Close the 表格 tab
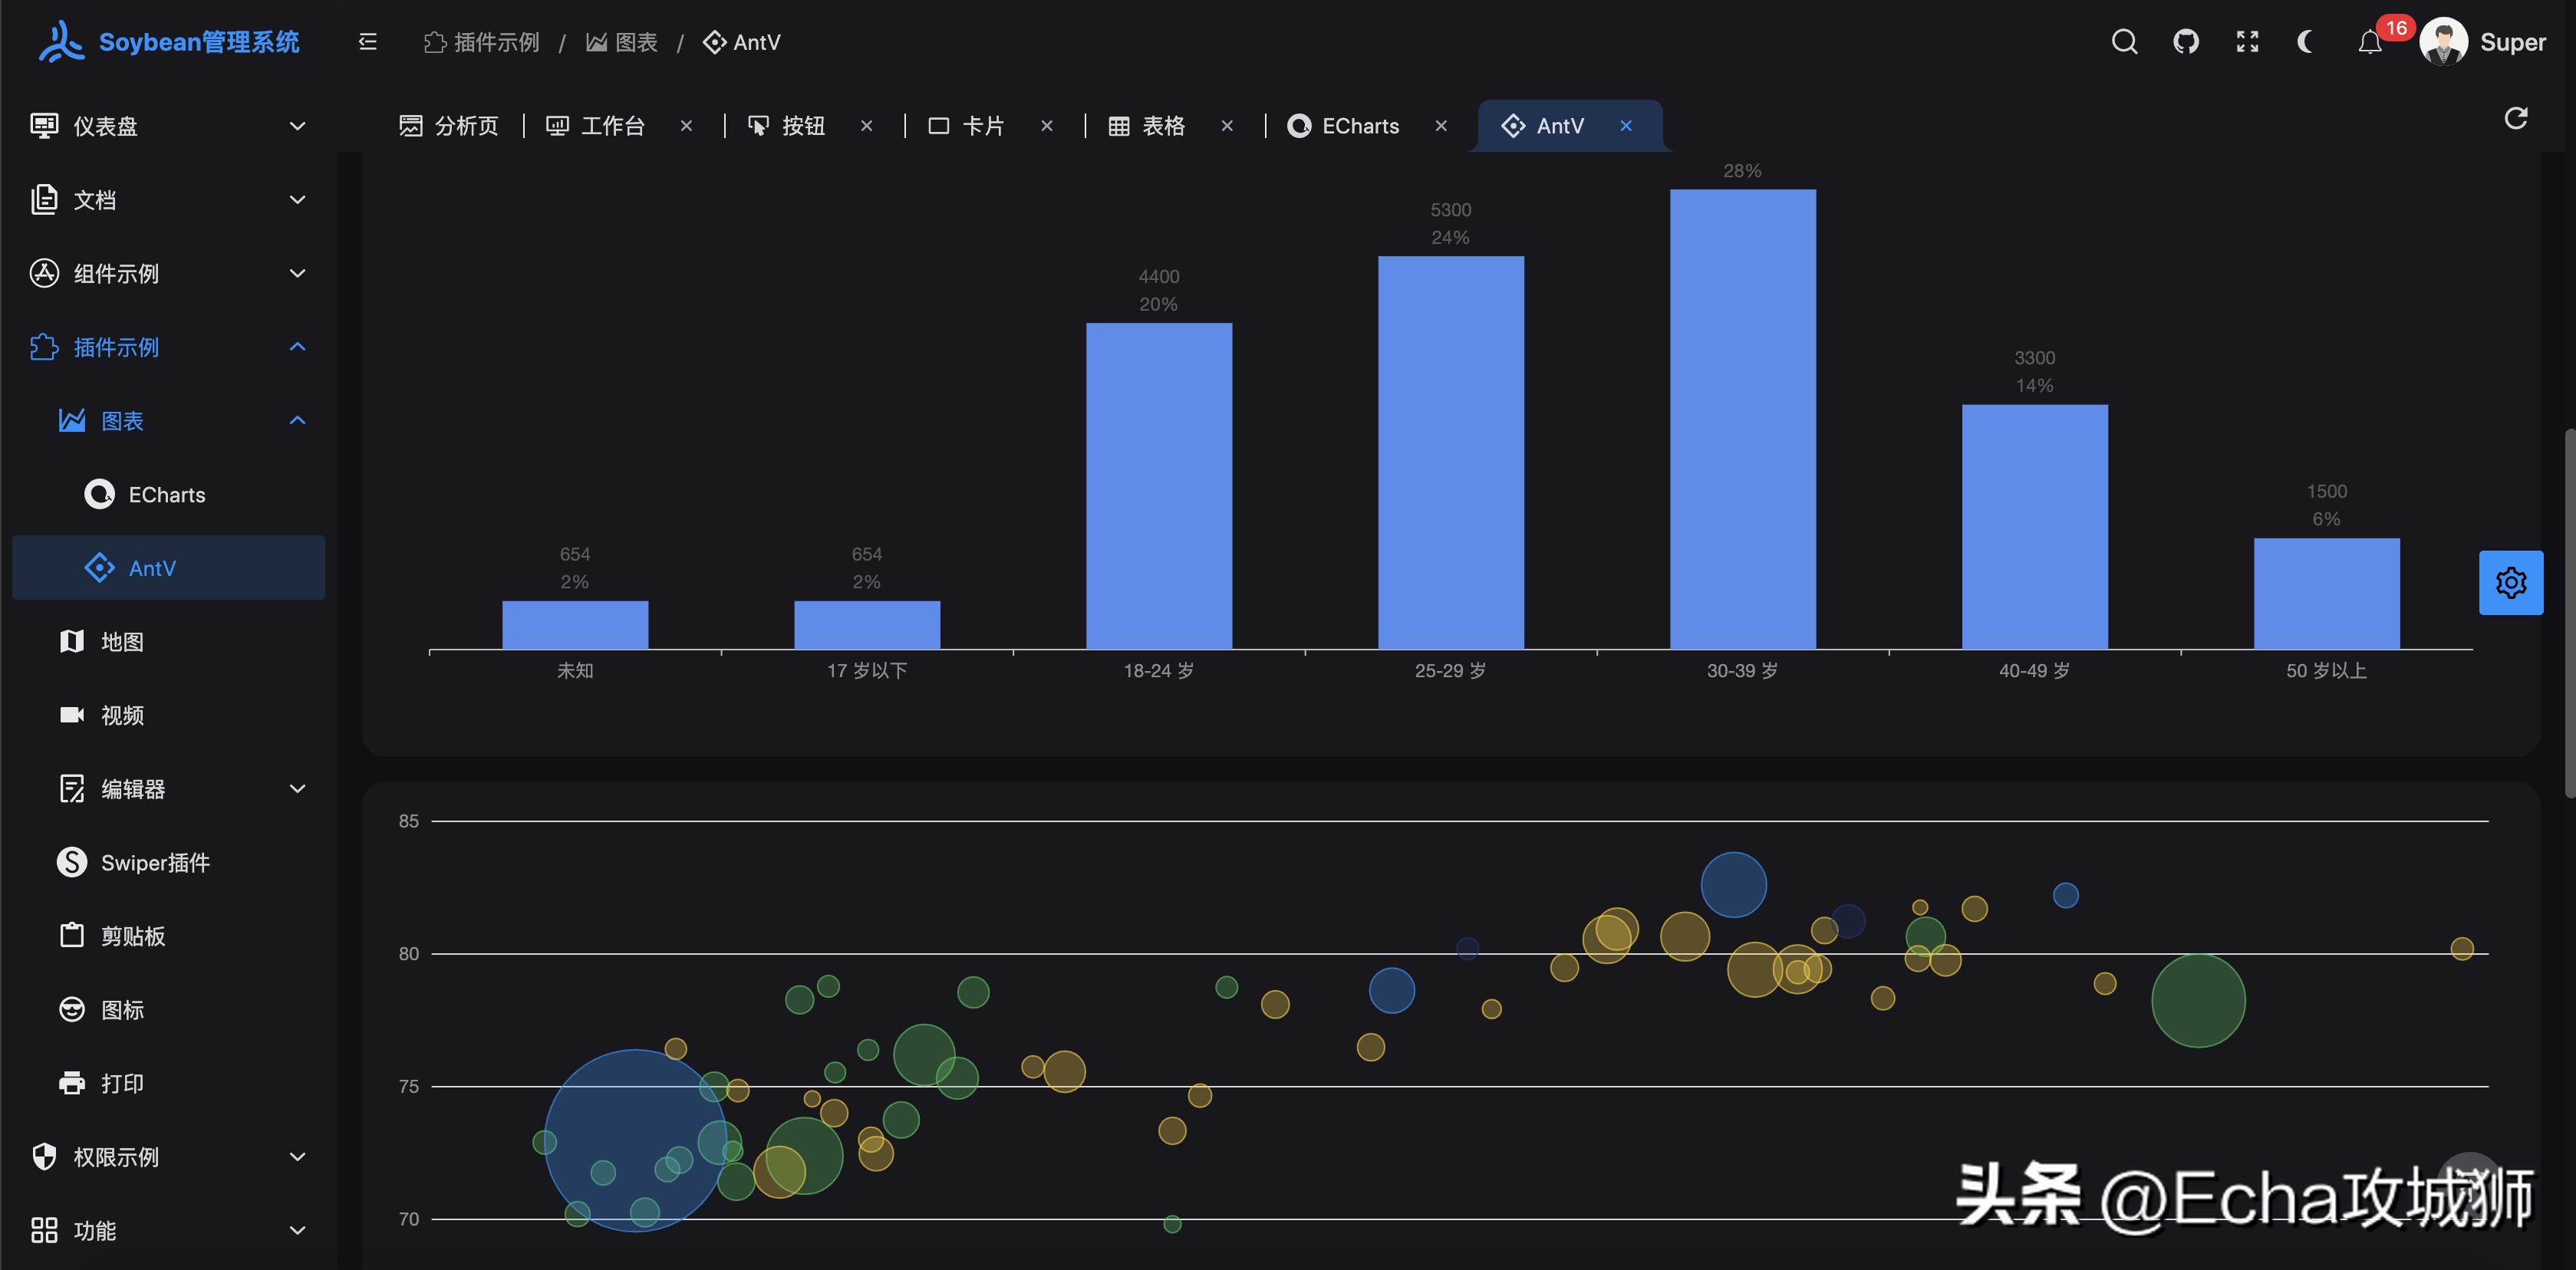The width and height of the screenshot is (2576, 1270). point(1227,126)
